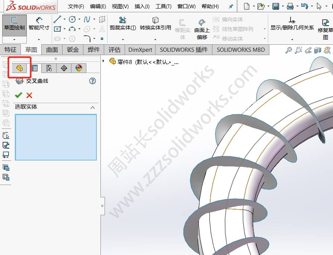Open the line tool dropdown arrow

(x=65, y=19)
